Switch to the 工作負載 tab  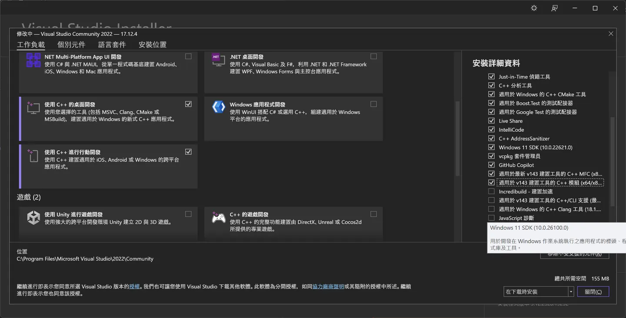(31, 44)
